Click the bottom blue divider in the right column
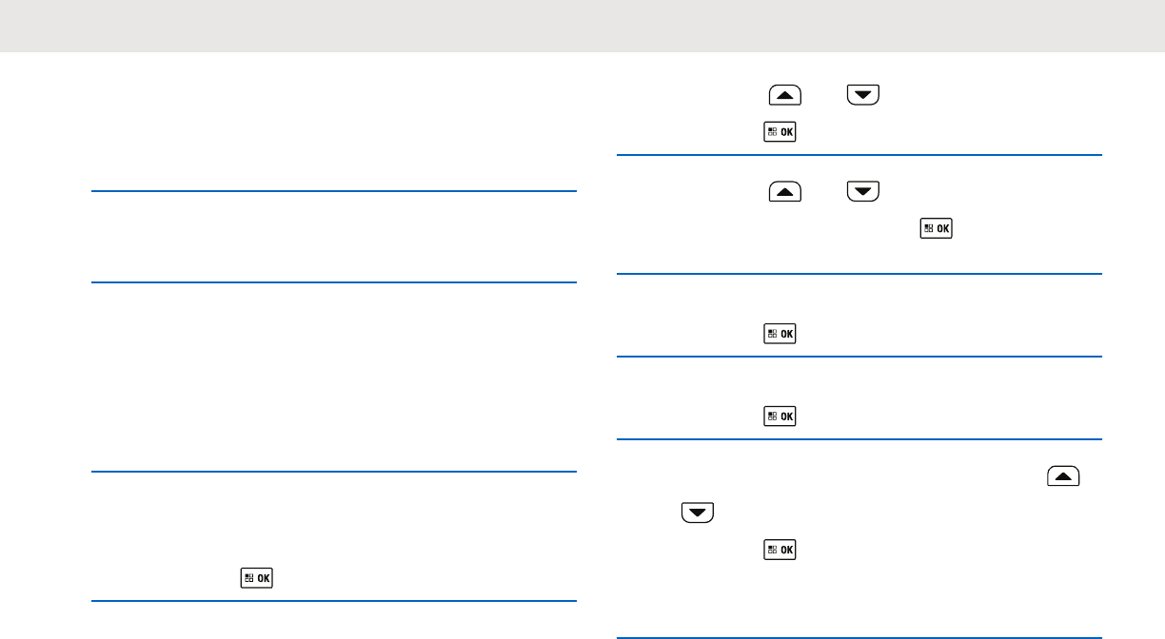 pos(859,637)
